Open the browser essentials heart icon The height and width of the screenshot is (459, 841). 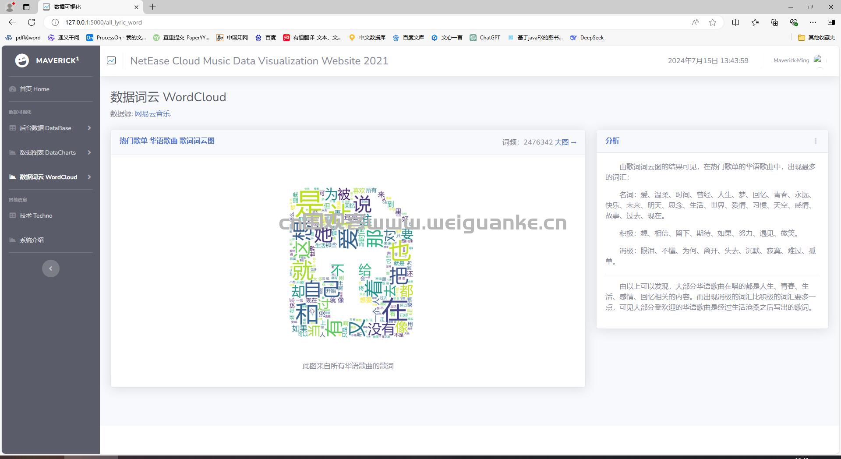point(794,22)
